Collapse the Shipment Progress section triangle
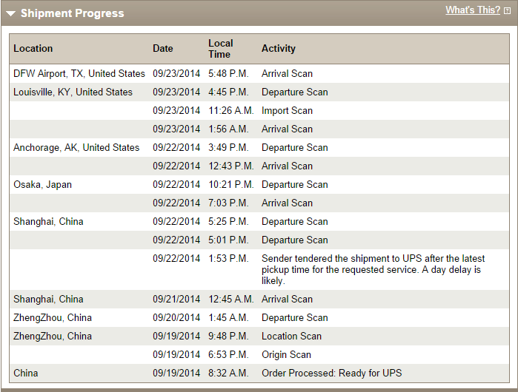The image size is (518, 392). (x=10, y=13)
